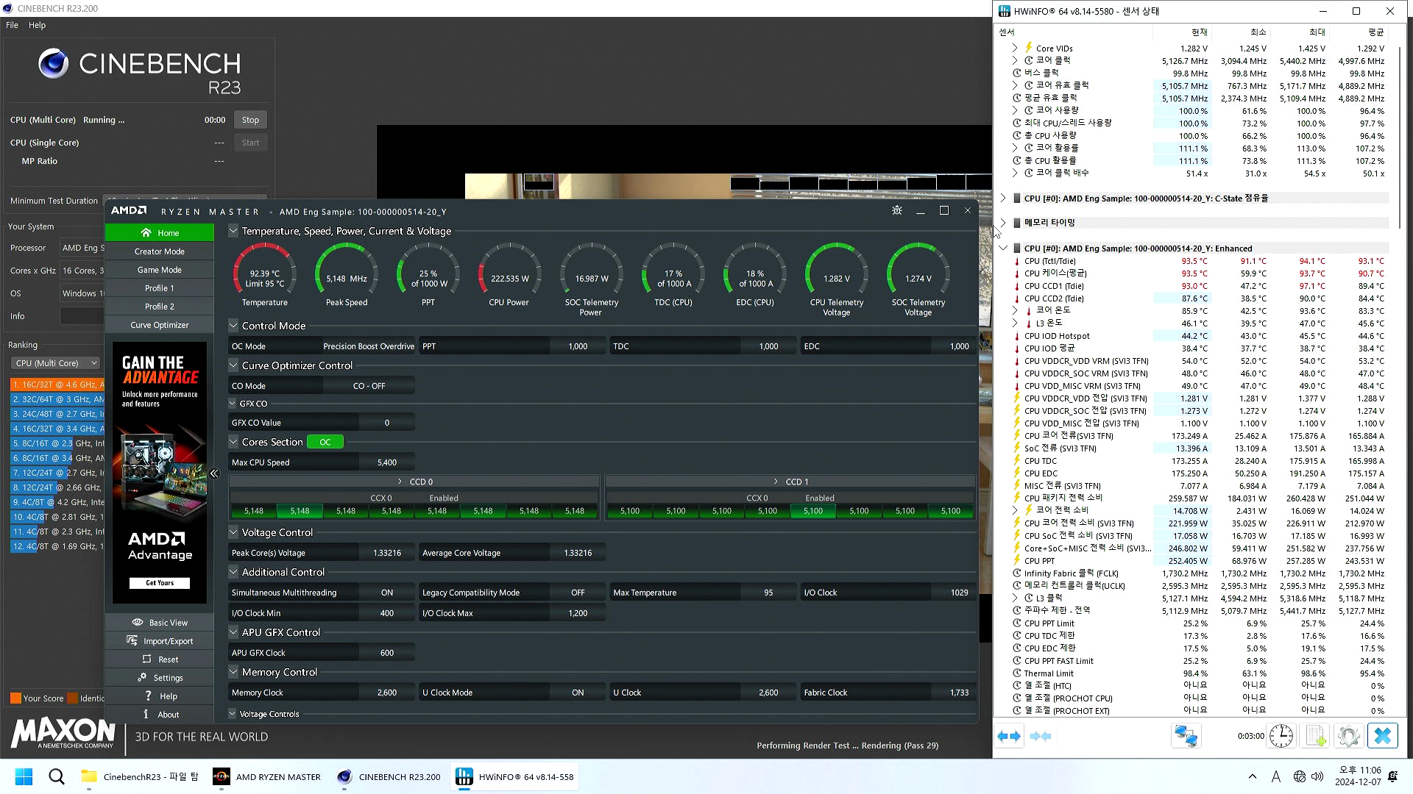Toggle Simultaneous Multithreading ON value
Screen dimensions: 1413x794
click(x=386, y=593)
